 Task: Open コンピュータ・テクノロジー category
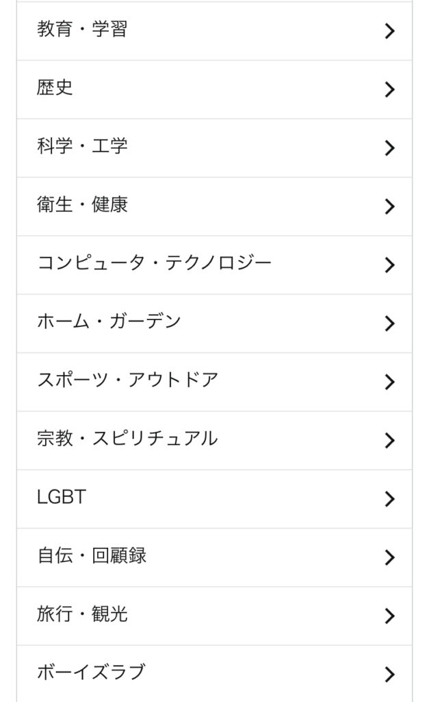pyautogui.click(x=154, y=263)
